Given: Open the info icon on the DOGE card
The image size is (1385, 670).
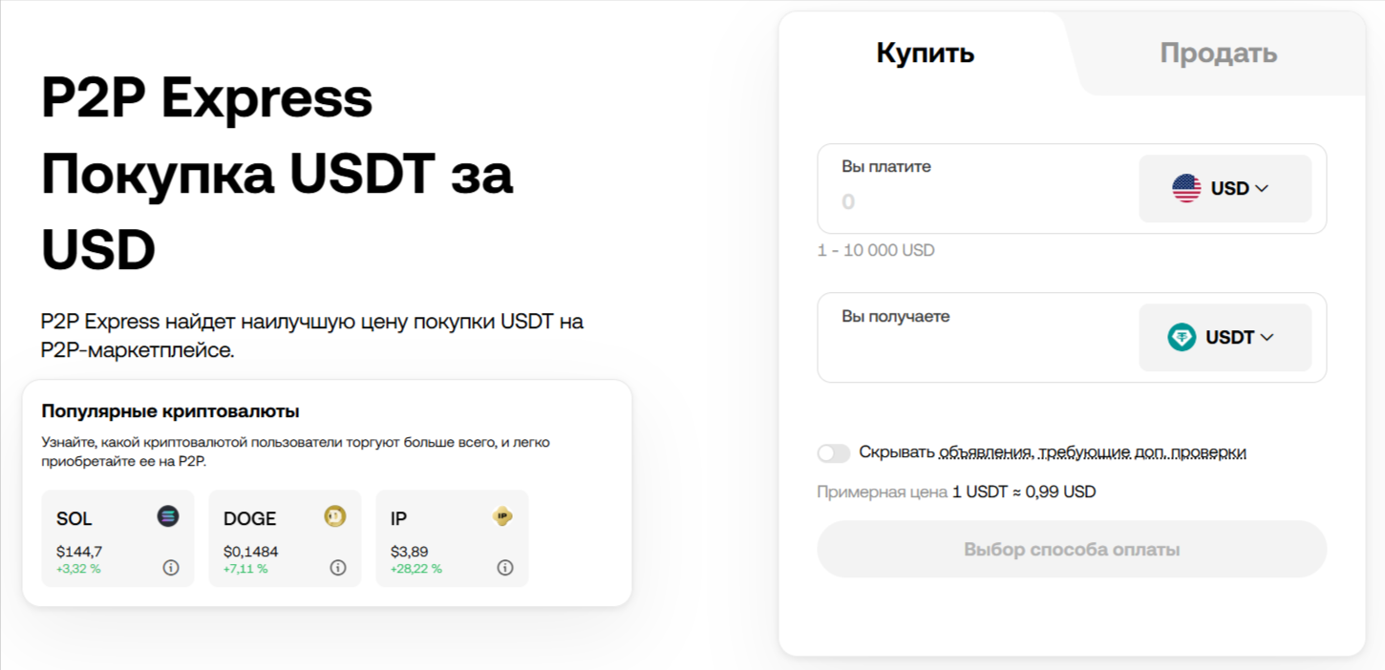Looking at the screenshot, I should pyautogui.click(x=338, y=567).
